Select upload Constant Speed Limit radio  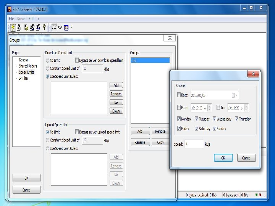pyautogui.click(x=47, y=140)
